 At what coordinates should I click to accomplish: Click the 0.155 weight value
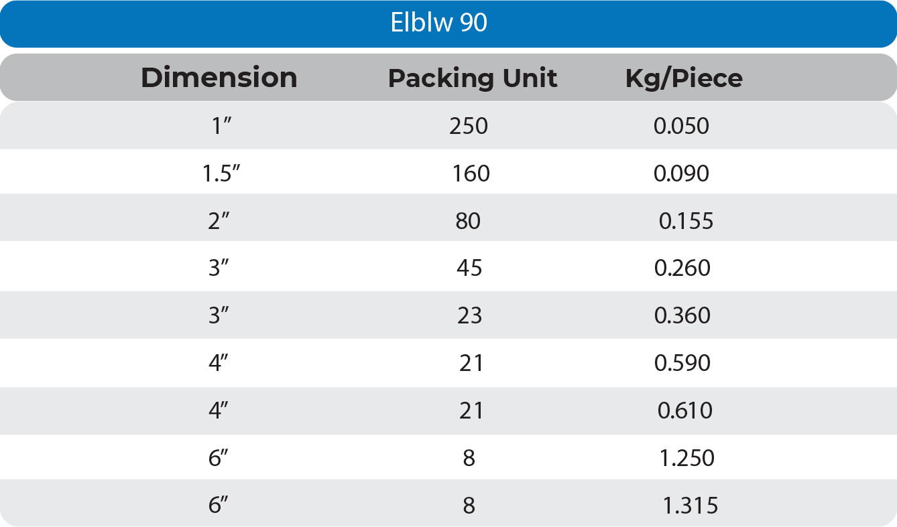(686, 221)
